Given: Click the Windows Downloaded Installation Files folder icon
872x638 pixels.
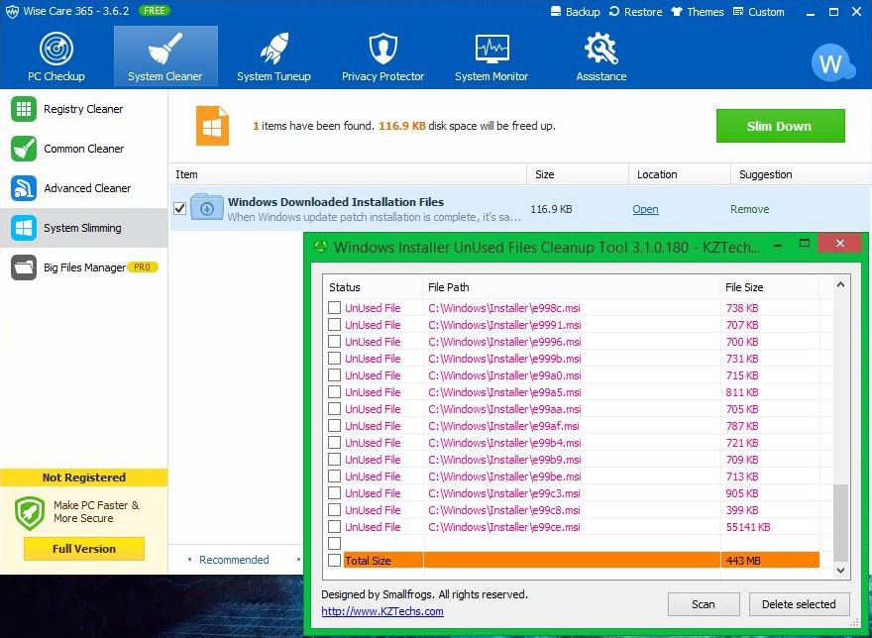Looking at the screenshot, I should (207, 208).
